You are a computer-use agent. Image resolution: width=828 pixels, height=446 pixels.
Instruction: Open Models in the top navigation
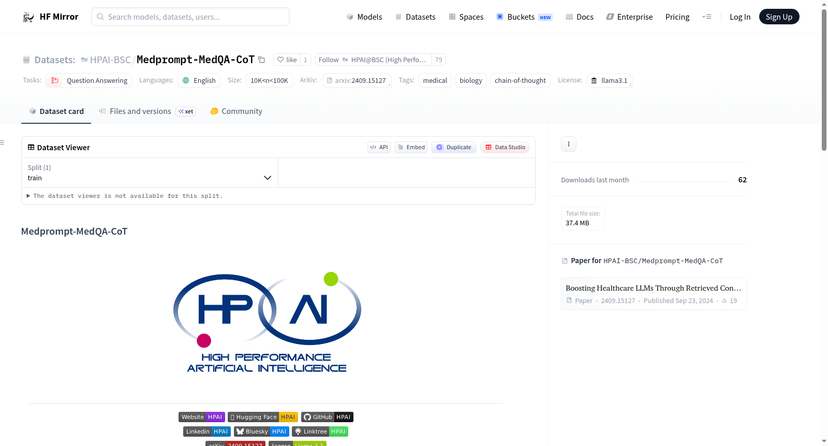[364, 17]
